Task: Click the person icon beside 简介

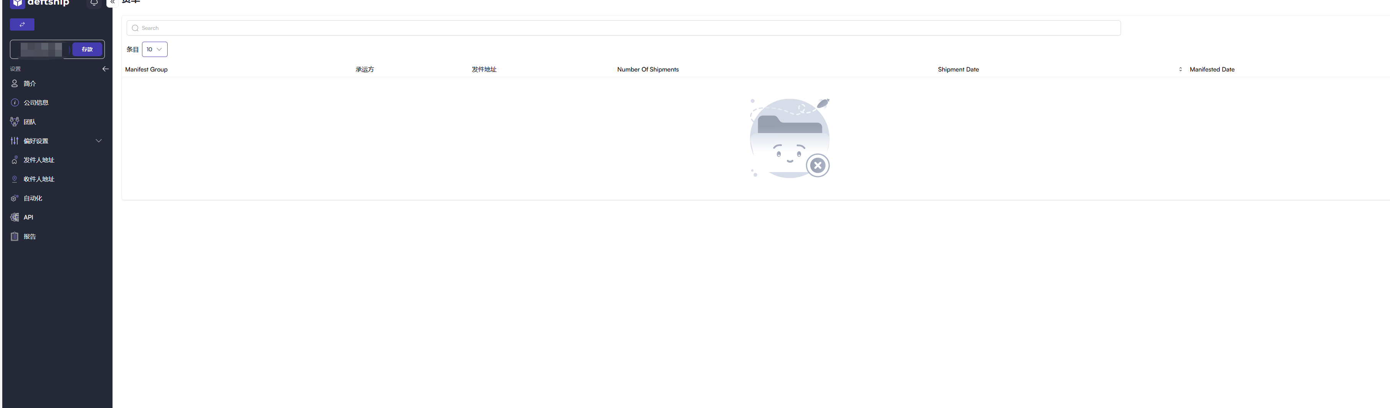Action: 15,83
